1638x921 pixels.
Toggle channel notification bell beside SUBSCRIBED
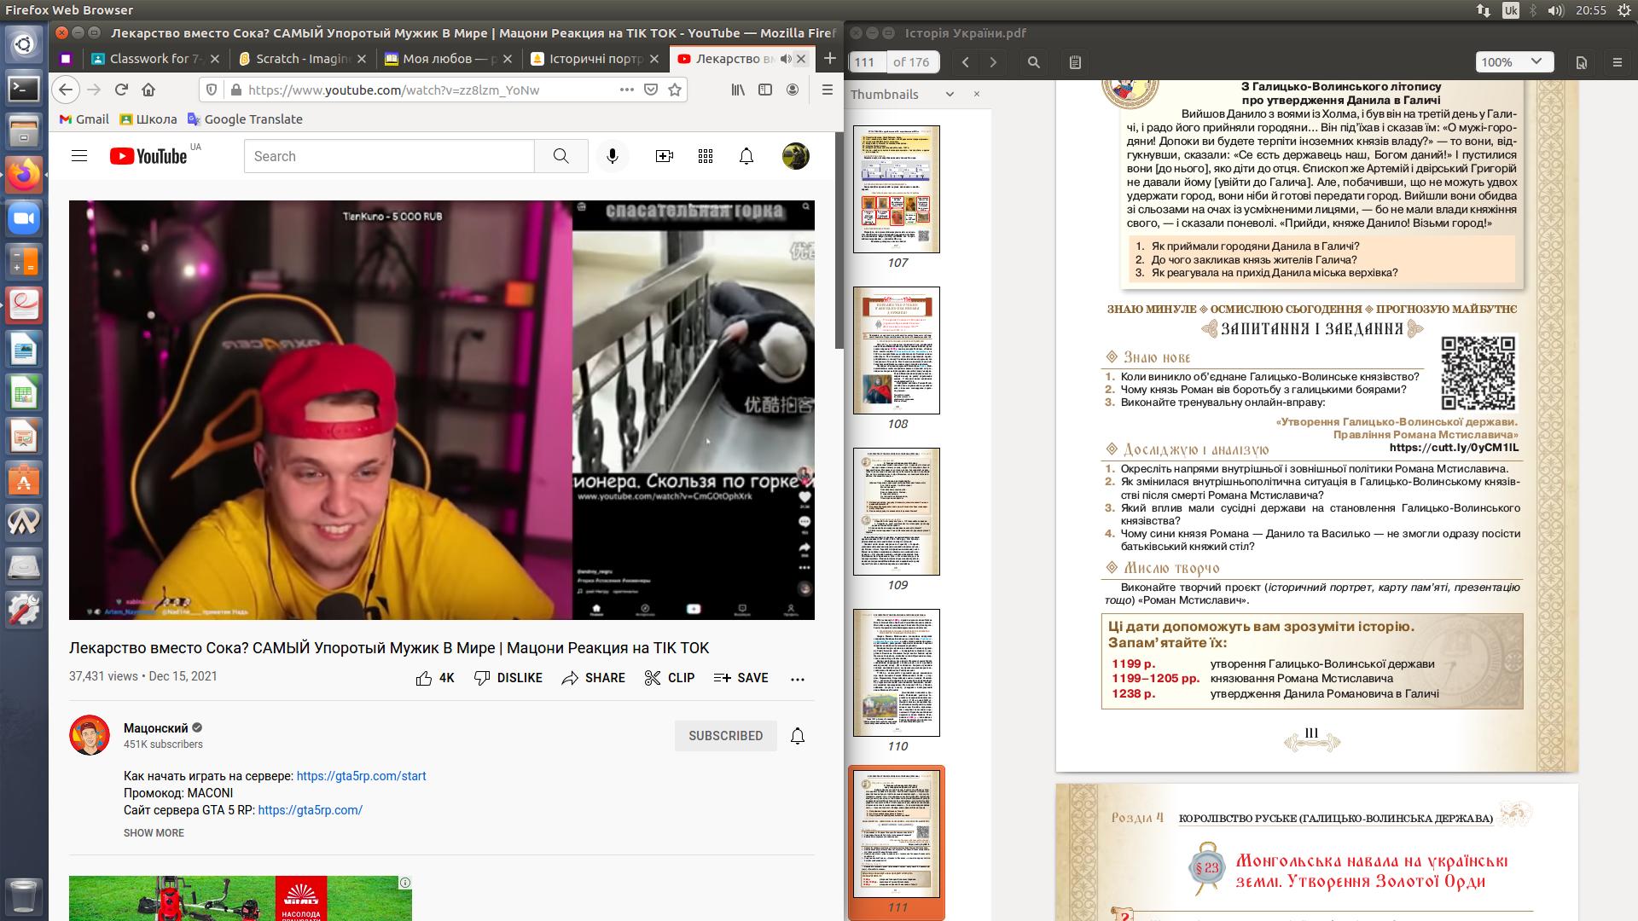[797, 736]
